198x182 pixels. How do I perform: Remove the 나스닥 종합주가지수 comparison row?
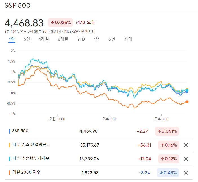(186, 159)
